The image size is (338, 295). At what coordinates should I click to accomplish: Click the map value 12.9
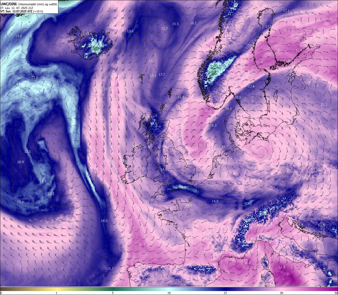pos(20,202)
